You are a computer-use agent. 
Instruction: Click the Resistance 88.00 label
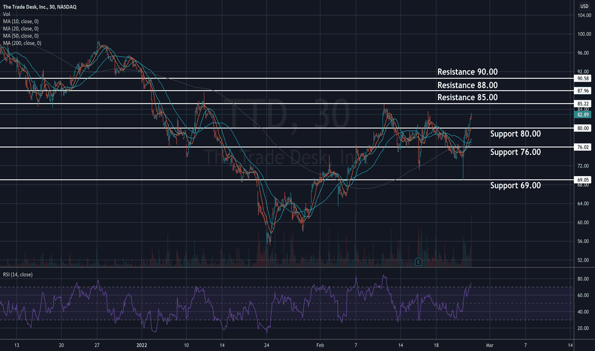[x=467, y=85]
